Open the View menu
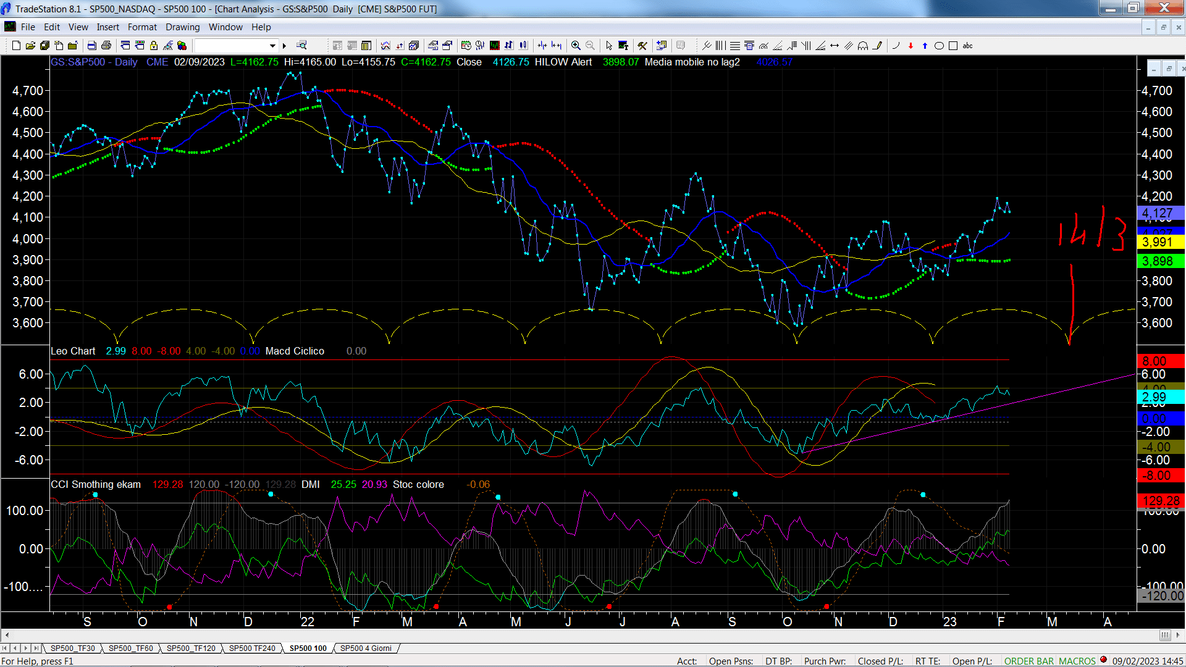The image size is (1186, 667). tap(78, 27)
